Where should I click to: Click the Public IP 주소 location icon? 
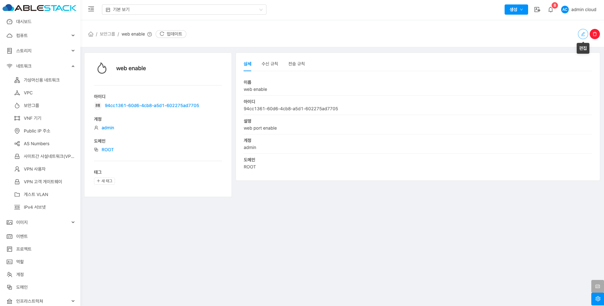pos(17,131)
